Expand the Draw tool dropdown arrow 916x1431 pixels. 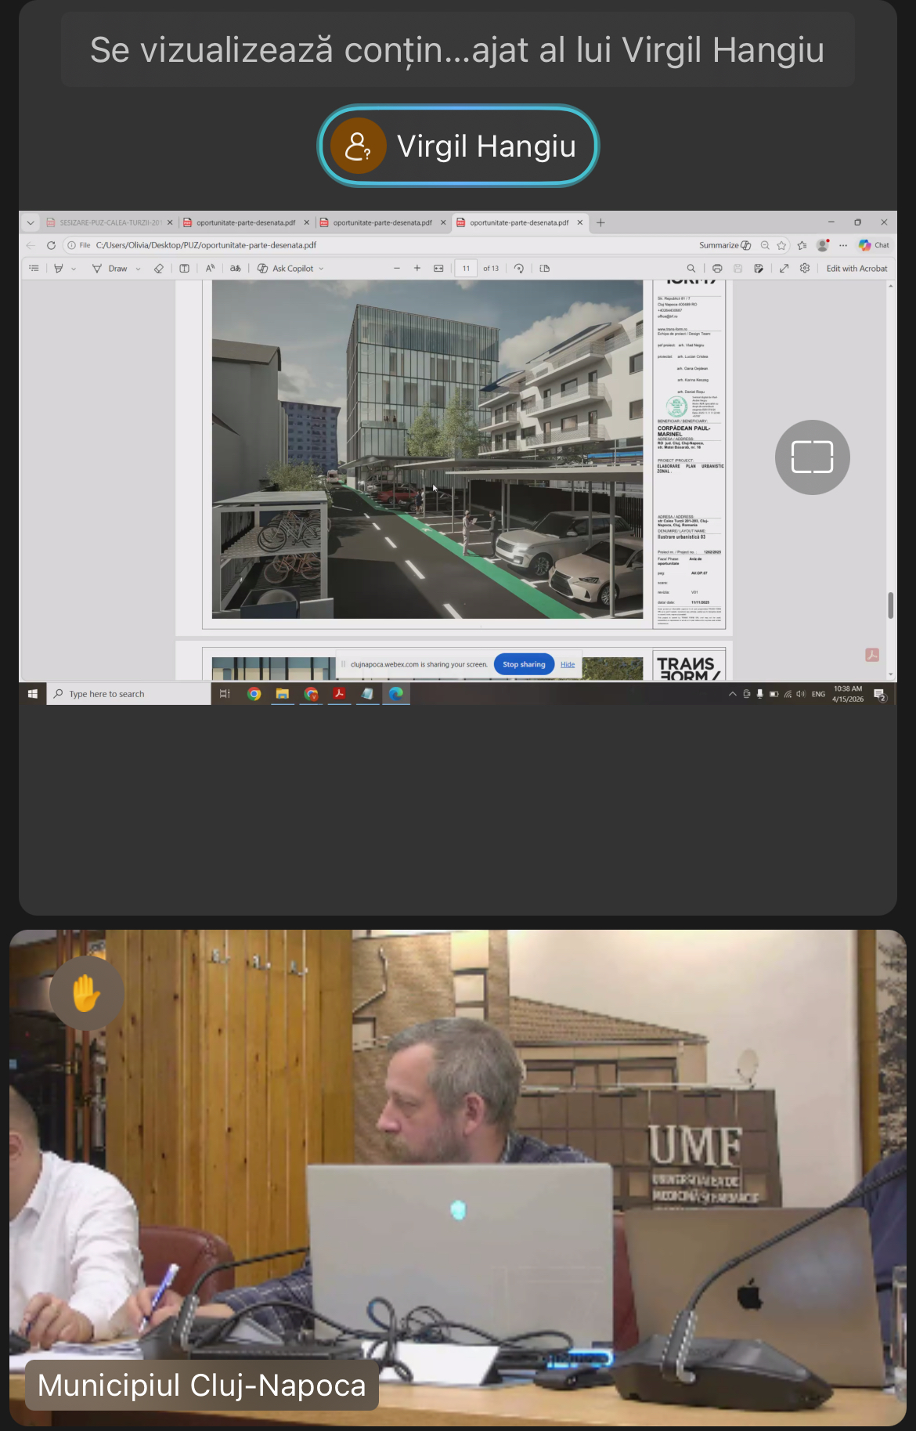pos(139,269)
